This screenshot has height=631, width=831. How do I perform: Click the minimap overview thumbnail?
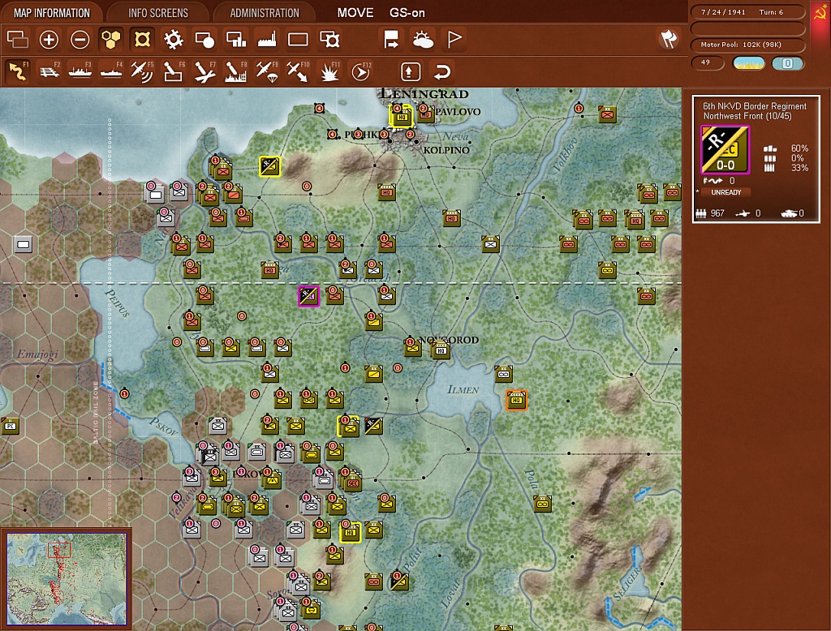(67, 579)
